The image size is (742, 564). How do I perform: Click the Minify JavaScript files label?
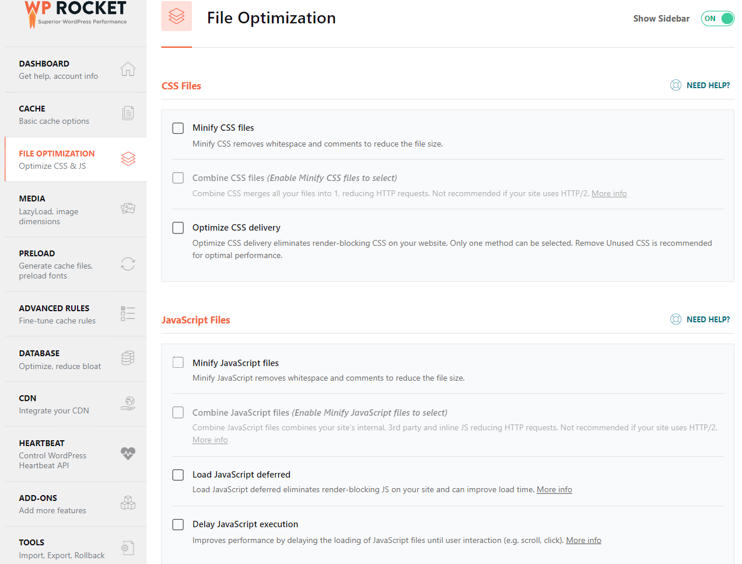[236, 363]
